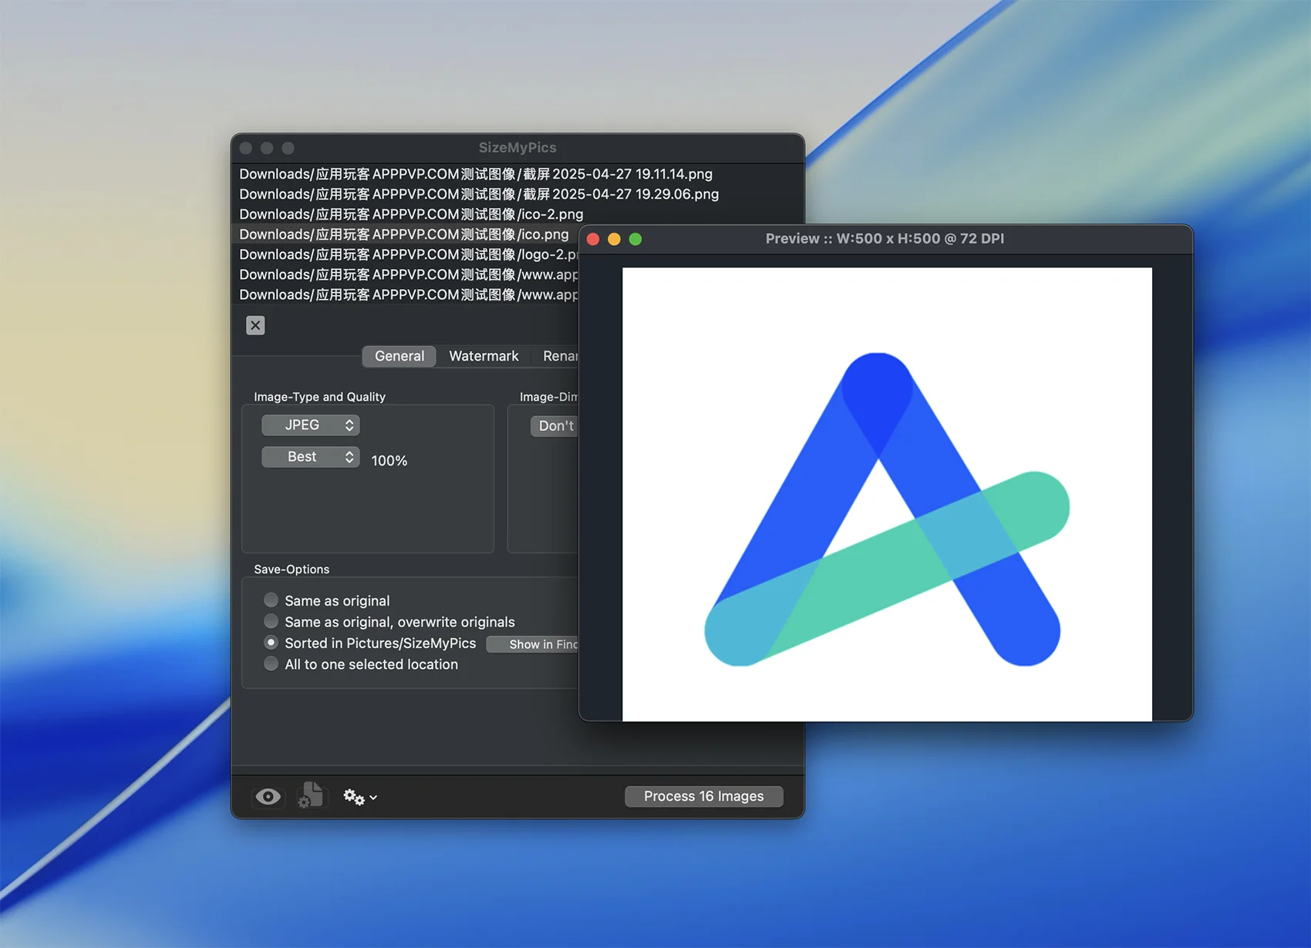Screen dimensions: 1311x948
Task: Select the 19.29.06.png screenshot file row
Action: tap(478, 194)
